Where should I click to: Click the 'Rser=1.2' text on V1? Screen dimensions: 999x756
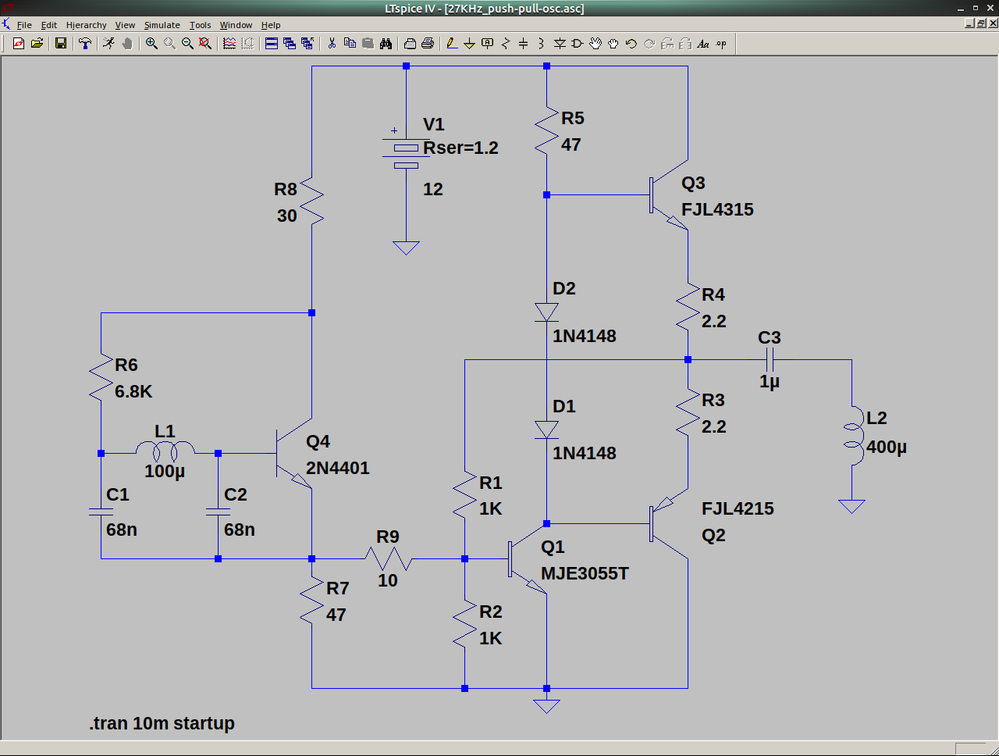tap(460, 148)
